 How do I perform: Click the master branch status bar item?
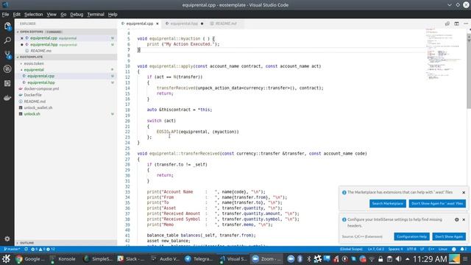pos(12,249)
